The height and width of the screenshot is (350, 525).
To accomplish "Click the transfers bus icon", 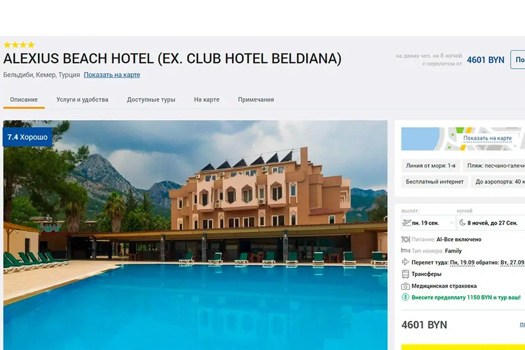I will (x=405, y=274).
